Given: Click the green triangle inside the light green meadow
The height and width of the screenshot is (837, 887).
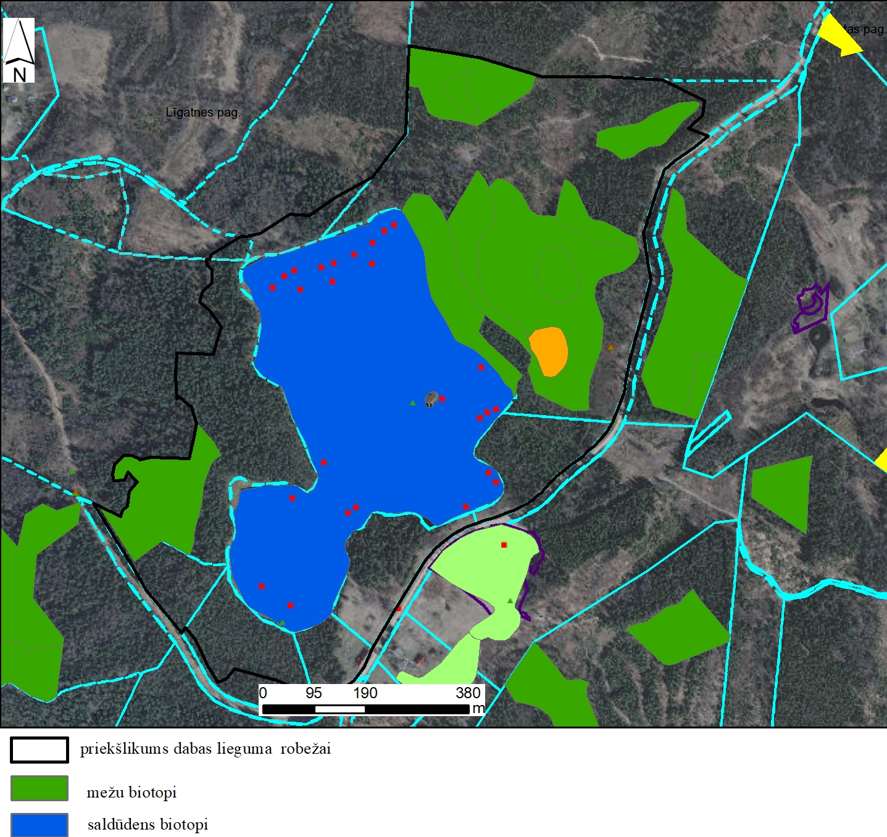Looking at the screenshot, I should tap(510, 601).
